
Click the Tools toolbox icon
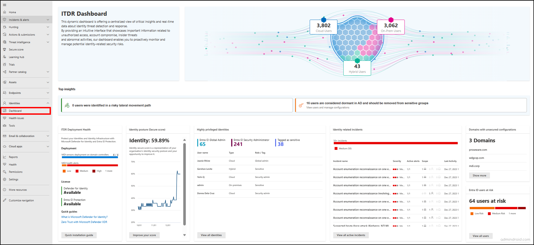click(5, 125)
